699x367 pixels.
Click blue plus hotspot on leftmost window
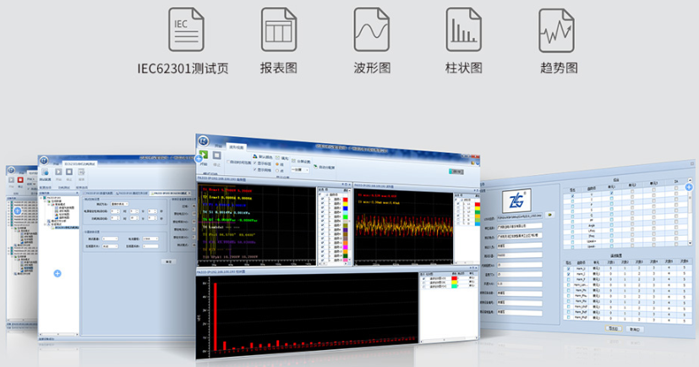(18, 211)
